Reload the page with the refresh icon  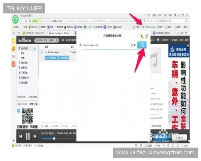coord(26,21)
